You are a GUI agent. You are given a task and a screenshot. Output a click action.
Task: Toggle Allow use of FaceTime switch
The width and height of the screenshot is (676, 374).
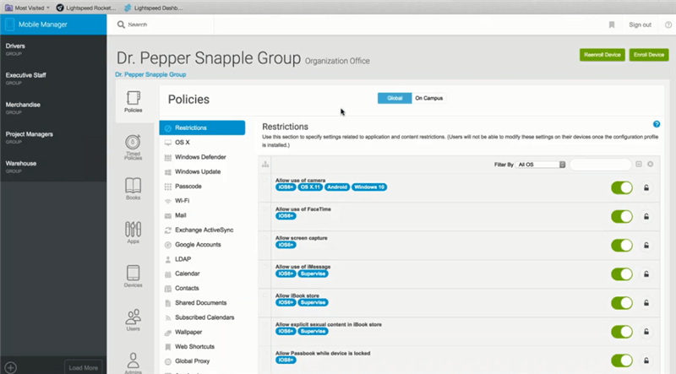622,217
